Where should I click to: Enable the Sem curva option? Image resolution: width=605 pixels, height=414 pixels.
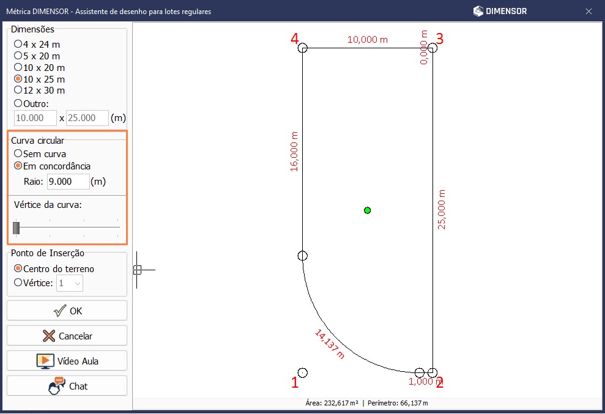(x=18, y=153)
